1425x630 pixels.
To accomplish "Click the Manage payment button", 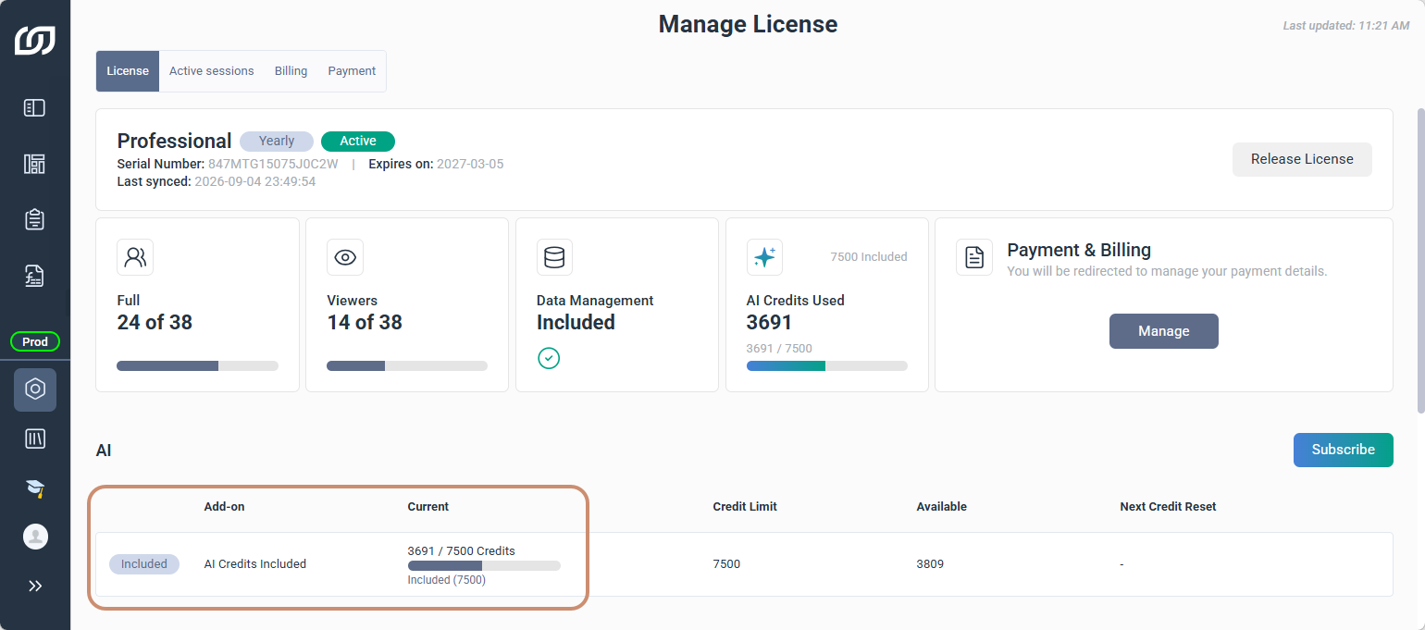I will coord(1164,331).
